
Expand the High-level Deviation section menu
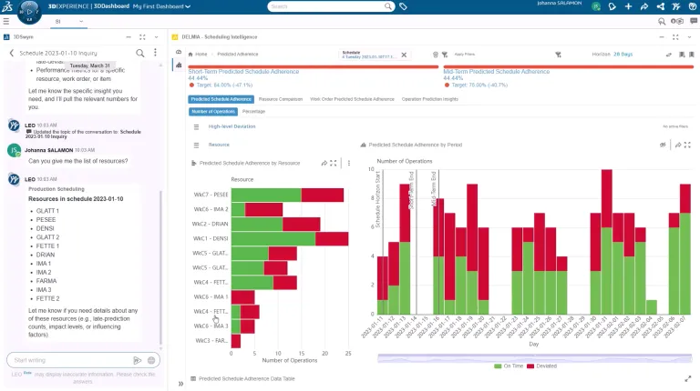[196, 127]
